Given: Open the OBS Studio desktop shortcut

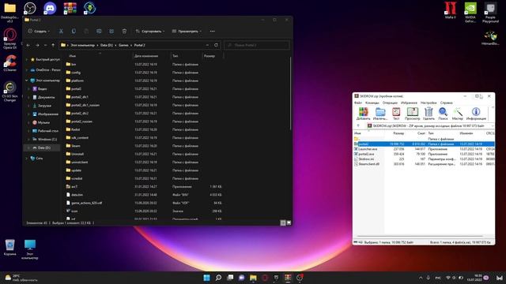Looking at the screenshot, I should [30, 8].
